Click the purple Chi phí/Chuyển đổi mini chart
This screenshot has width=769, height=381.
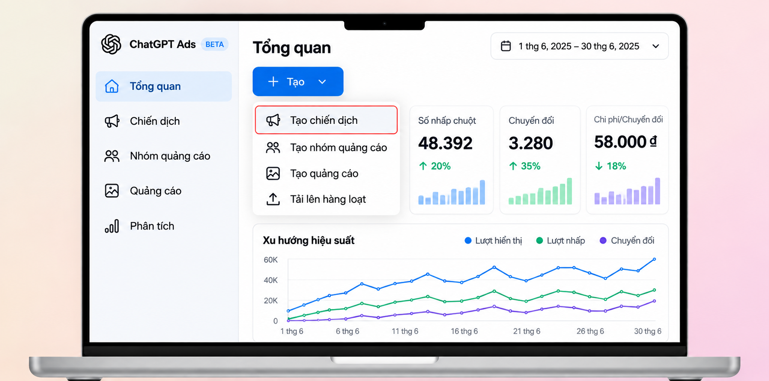click(627, 191)
